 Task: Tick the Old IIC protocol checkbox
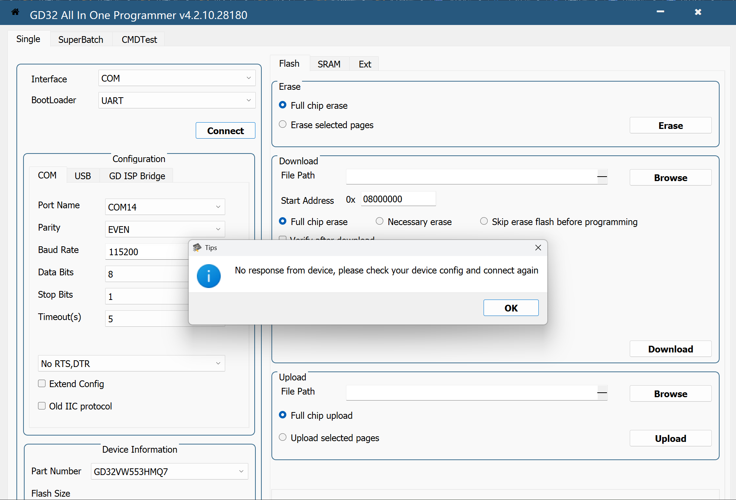click(42, 406)
